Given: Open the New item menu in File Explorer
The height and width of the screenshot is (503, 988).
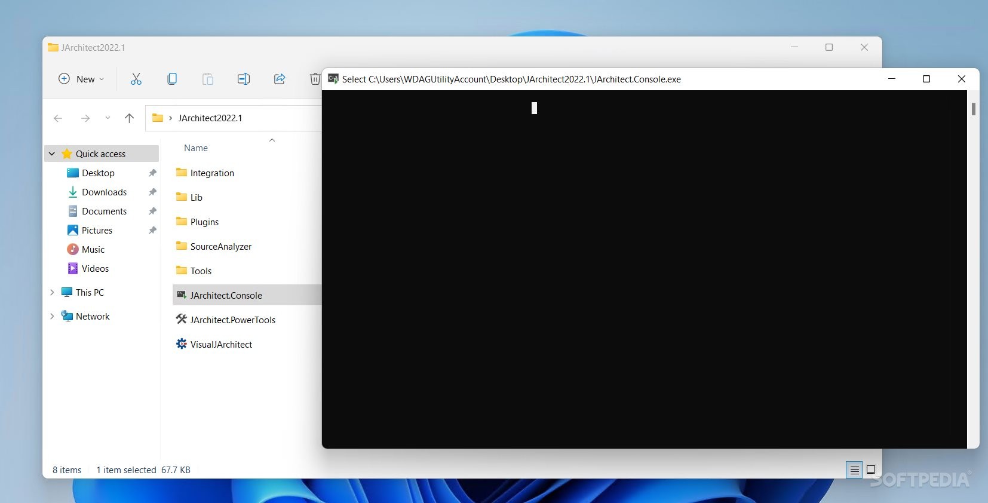Looking at the screenshot, I should [x=81, y=79].
